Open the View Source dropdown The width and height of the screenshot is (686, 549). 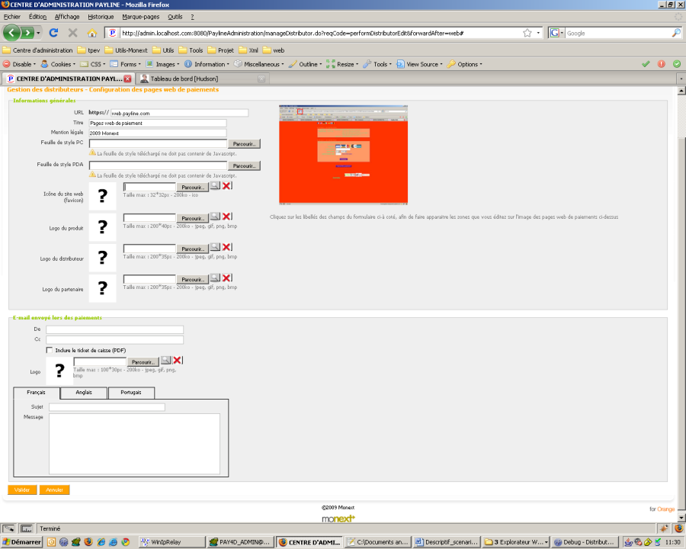click(x=419, y=64)
